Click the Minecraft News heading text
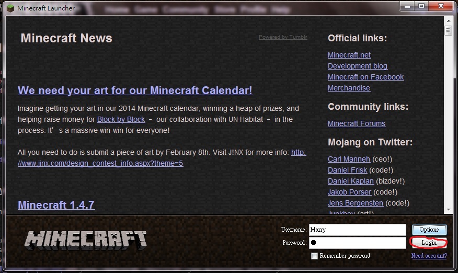Screen dimensions: 458x273 click(x=66, y=38)
